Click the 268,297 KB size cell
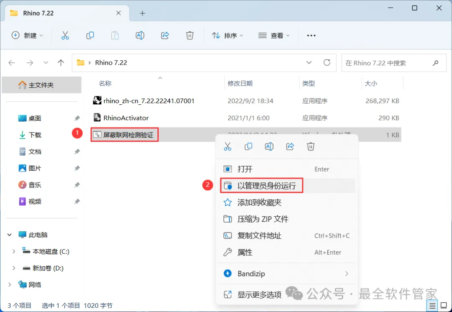 point(382,101)
